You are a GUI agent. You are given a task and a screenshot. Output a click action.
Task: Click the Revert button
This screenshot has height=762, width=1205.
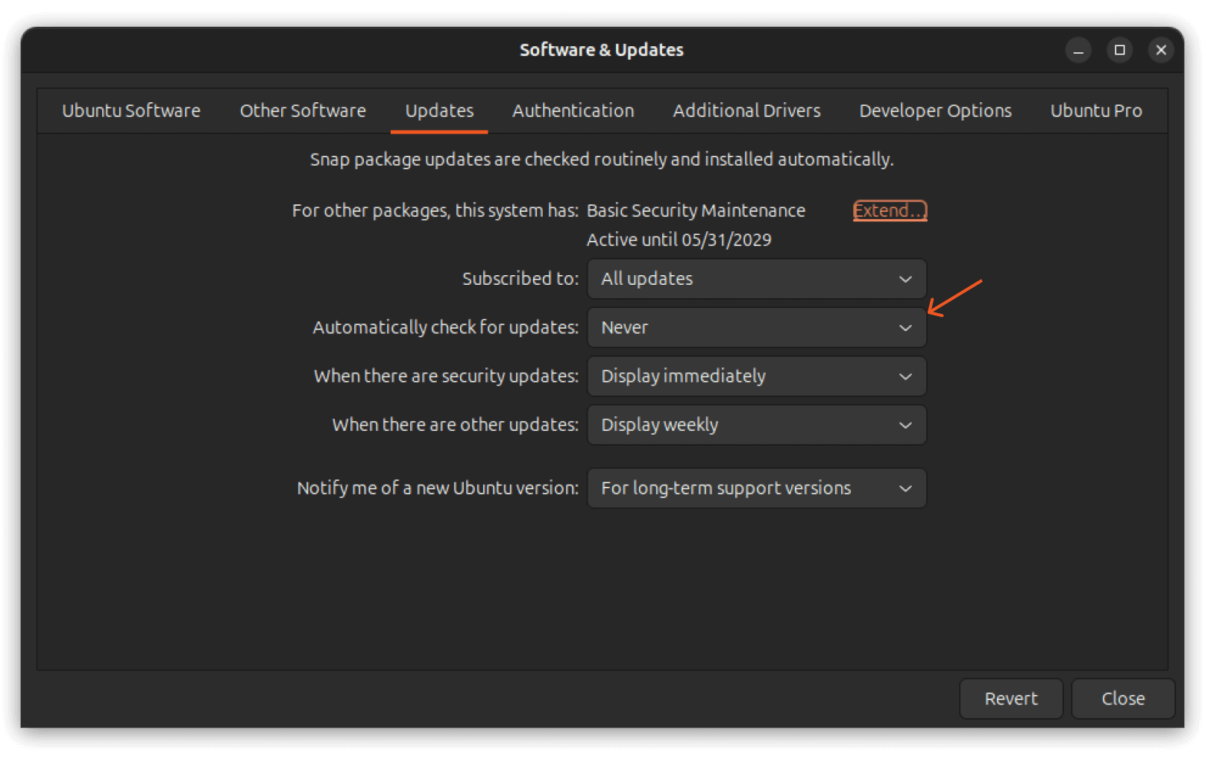click(1011, 699)
